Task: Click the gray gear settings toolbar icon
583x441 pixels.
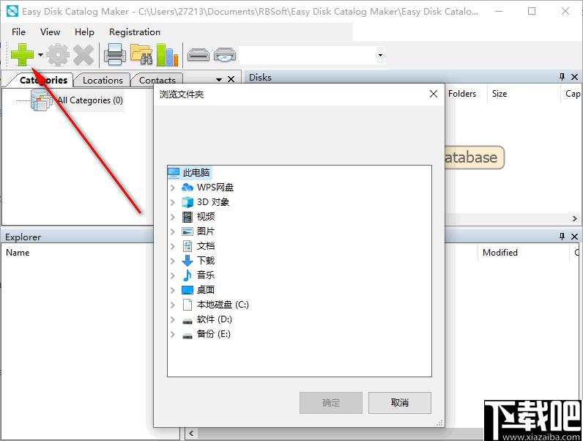Action: [58, 55]
